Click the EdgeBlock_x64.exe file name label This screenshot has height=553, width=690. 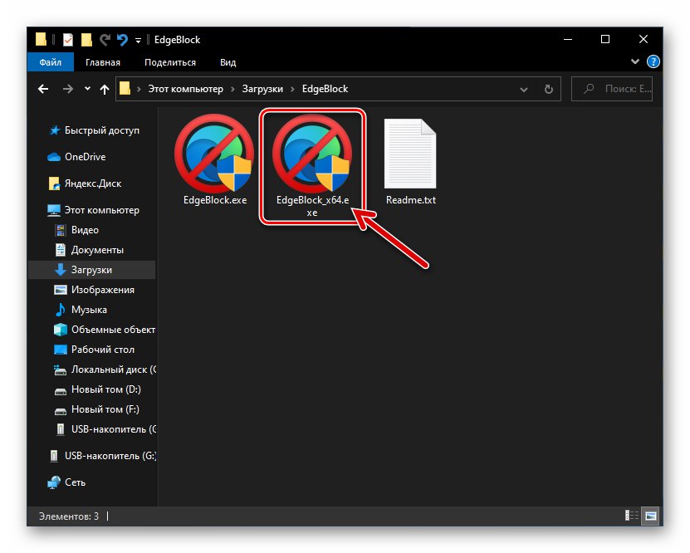click(312, 206)
